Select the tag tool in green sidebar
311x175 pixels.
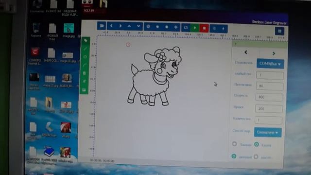point(86,41)
